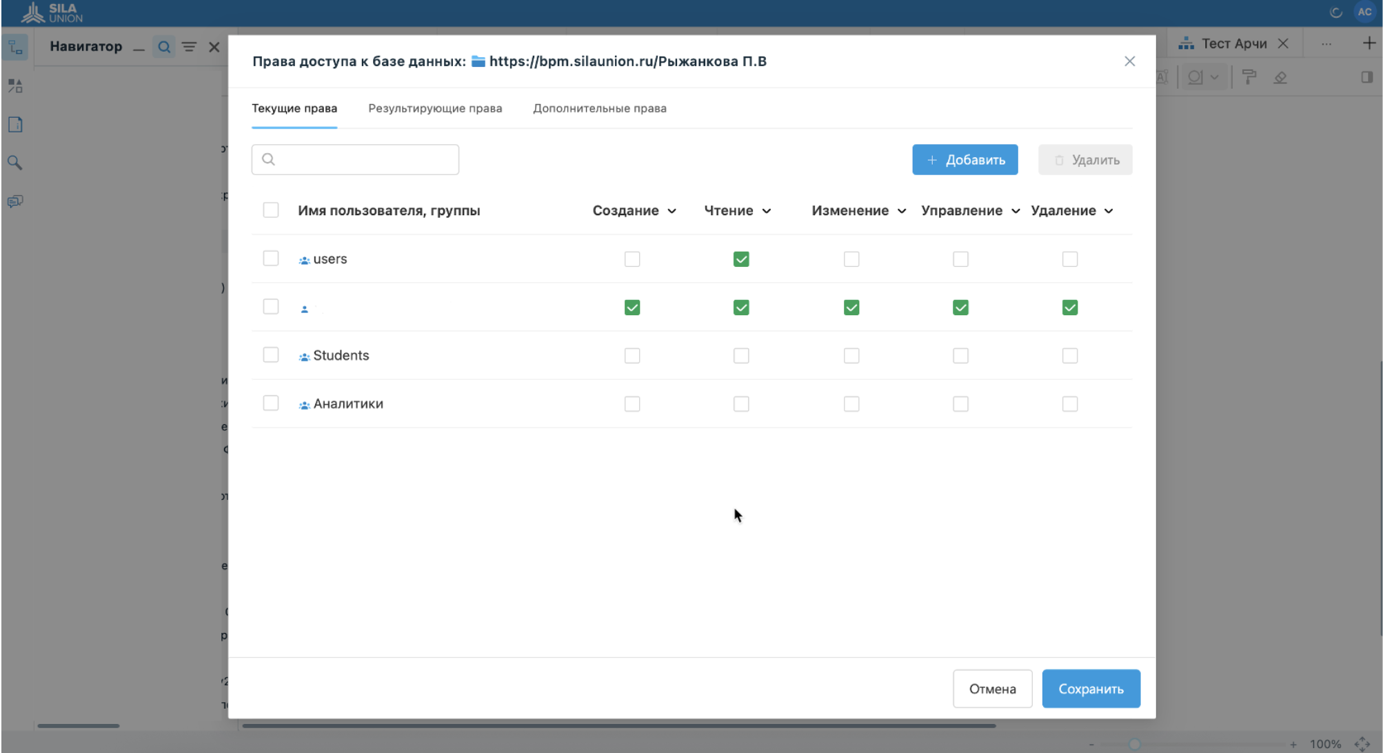Expand the Создание column dropdown
This screenshot has height=753, width=1383.
(x=672, y=211)
